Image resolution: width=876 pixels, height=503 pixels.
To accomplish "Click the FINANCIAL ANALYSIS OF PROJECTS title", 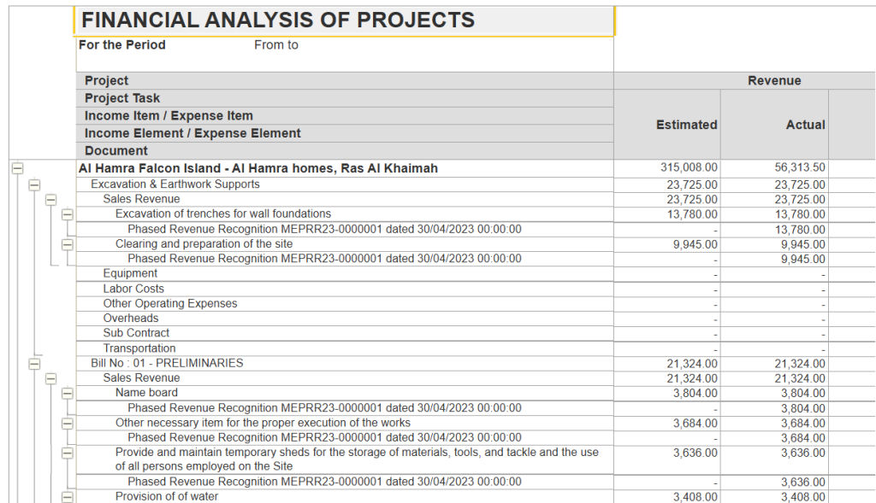I will tap(281, 20).
